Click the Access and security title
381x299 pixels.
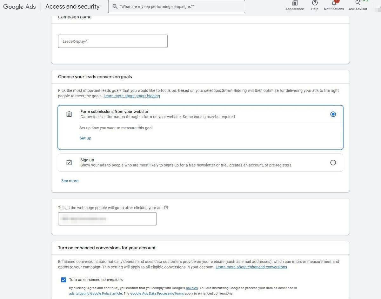point(72,6)
